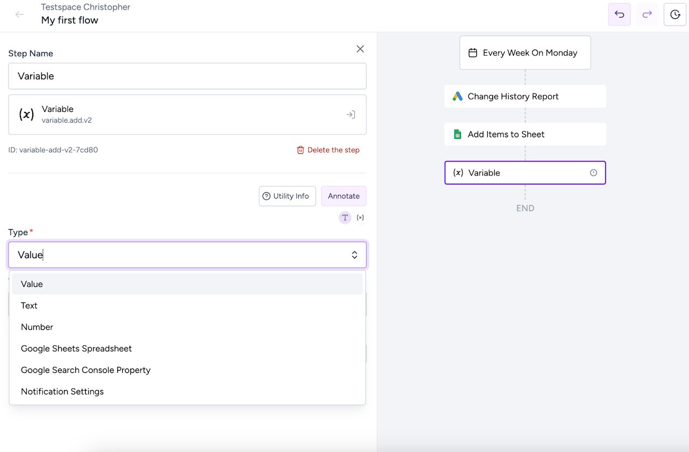Click the redo arrow icon
The image size is (689, 452).
pyautogui.click(x=647, y=15)
